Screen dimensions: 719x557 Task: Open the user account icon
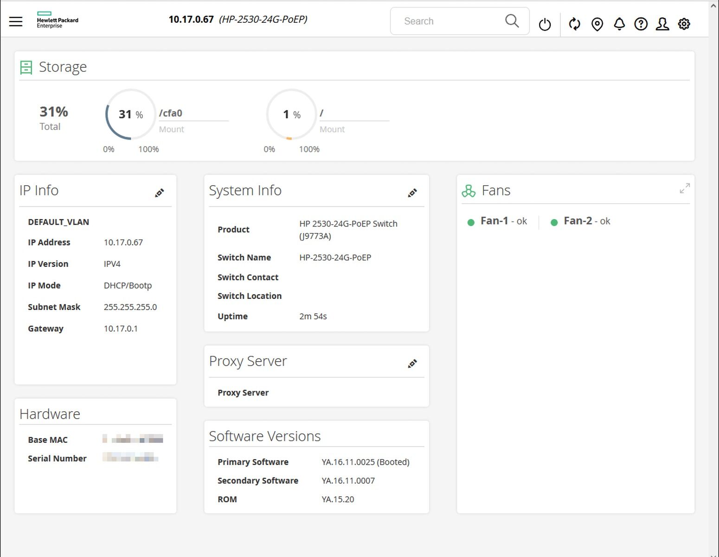pos(662,24)
